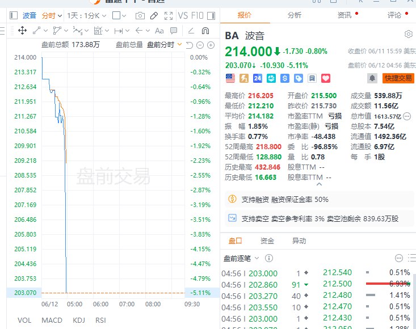Click 支持卖空 short selling info row

(x=320, y=218)
